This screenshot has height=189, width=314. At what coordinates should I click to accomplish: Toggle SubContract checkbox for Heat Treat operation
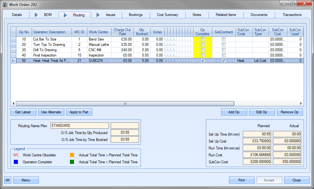point(224,61)
